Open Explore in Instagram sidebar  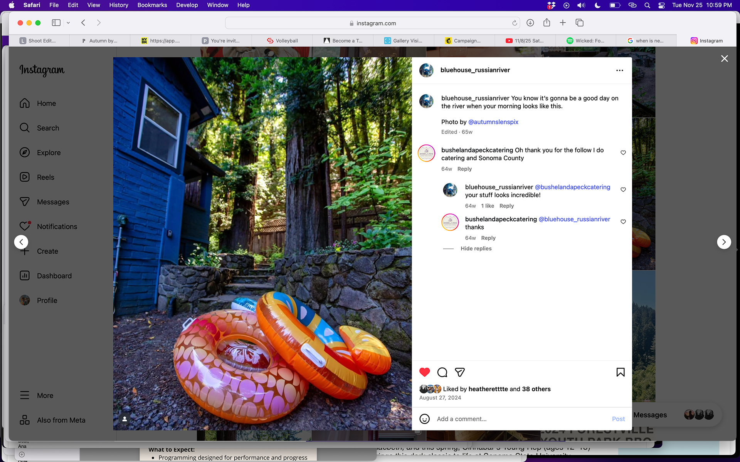click(x=49, y=153)
